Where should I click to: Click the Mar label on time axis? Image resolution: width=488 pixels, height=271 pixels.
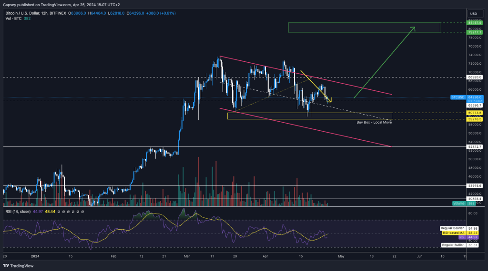187,256
